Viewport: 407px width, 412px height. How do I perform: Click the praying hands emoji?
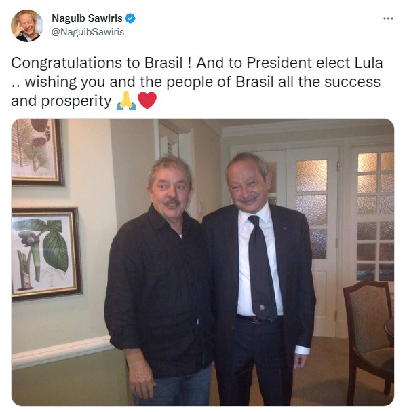tap(126, 101)
